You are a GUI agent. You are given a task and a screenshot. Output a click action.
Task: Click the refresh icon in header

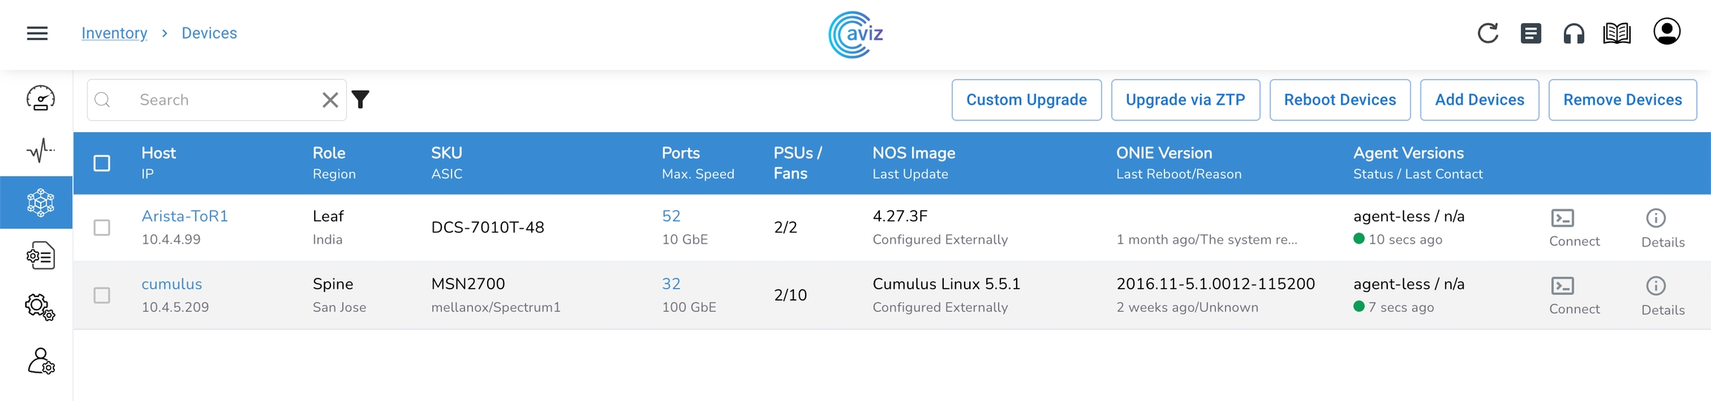(1487, 33)
